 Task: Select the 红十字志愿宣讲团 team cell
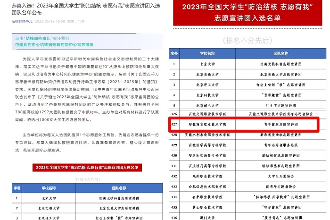coord(281,105)
